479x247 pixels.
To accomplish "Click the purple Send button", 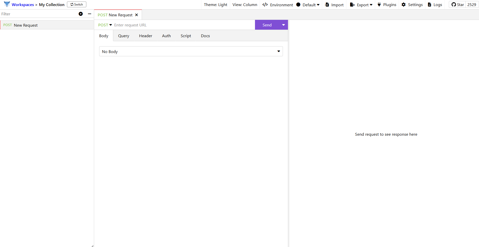I will 267,25.
